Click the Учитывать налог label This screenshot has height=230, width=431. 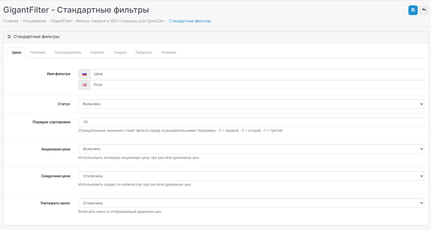(x=55, y=203)
